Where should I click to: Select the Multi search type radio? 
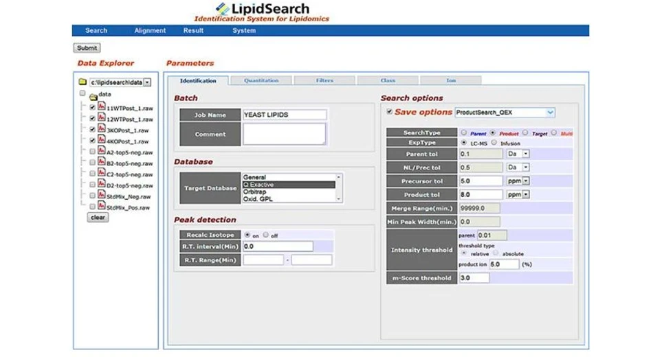point(553,133)
